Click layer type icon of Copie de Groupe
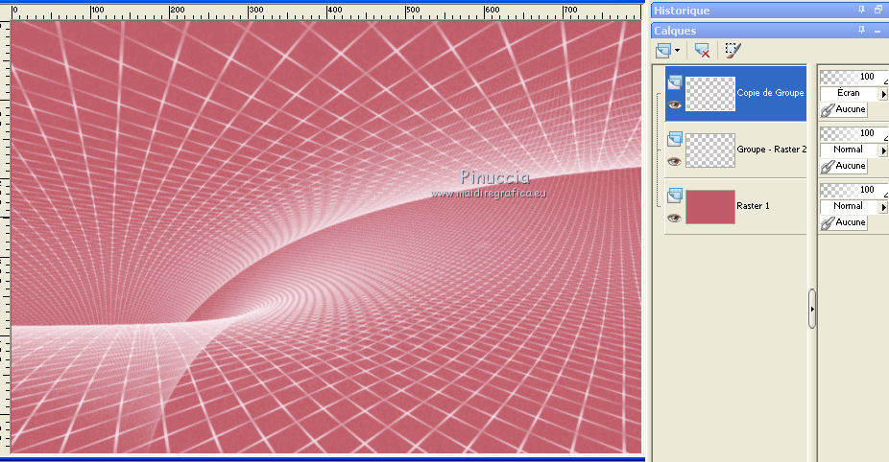889x462 pixels. coord(675,82)
